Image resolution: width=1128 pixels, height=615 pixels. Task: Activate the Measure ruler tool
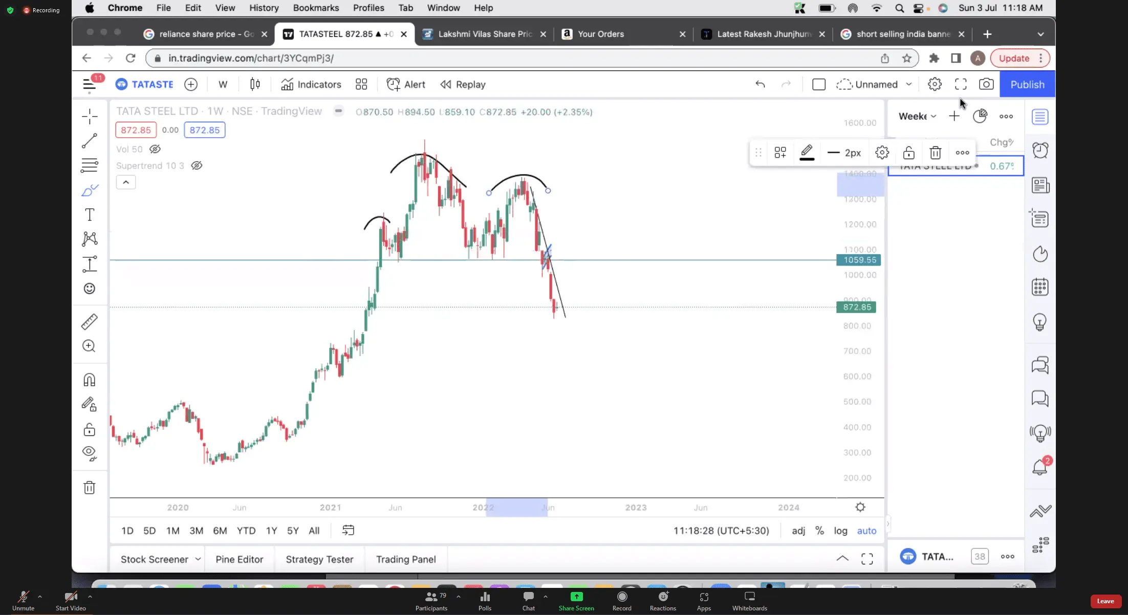point(90,322)
